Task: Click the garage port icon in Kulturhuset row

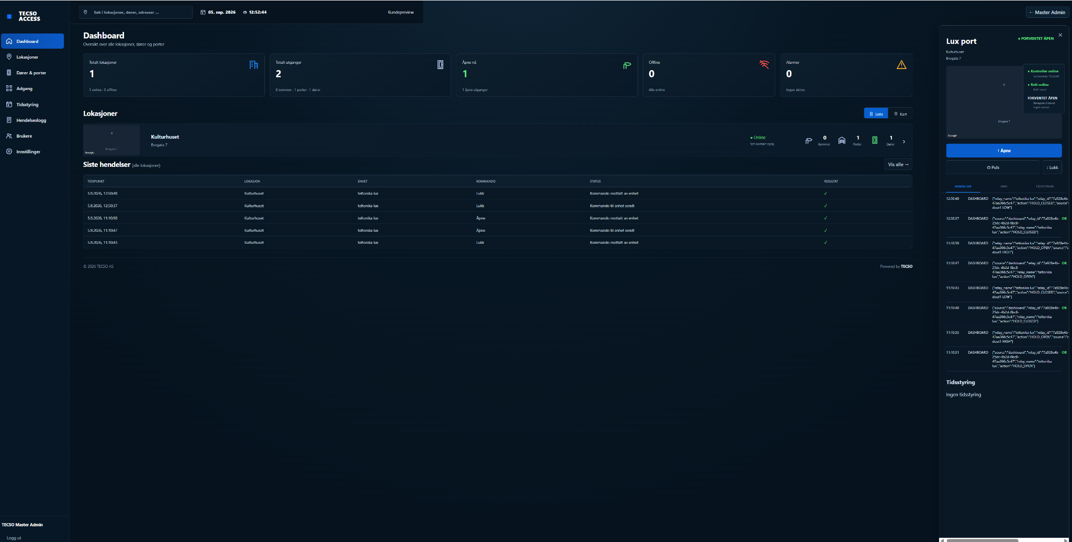Action: click(842, 140)
